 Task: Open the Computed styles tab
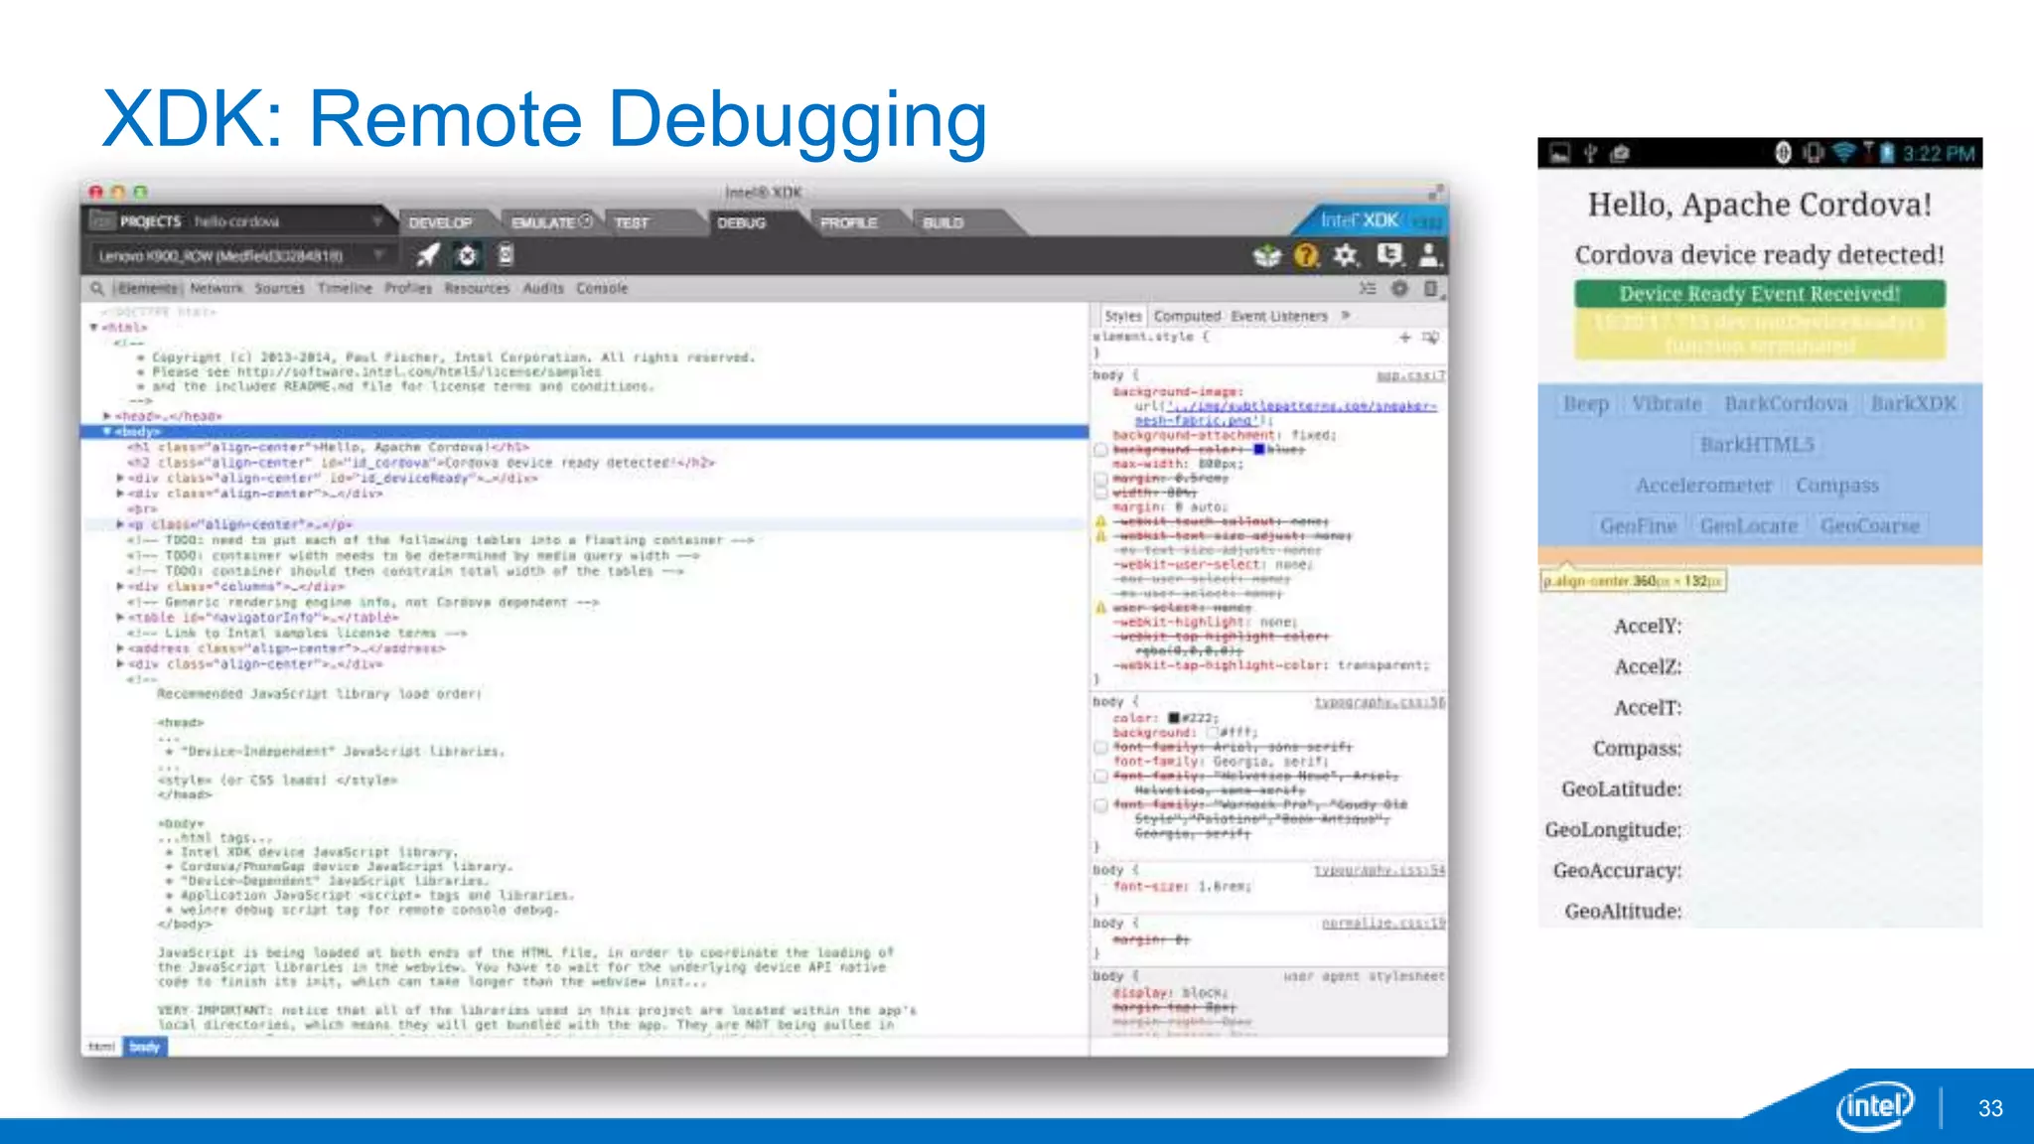coord(1187,316)
